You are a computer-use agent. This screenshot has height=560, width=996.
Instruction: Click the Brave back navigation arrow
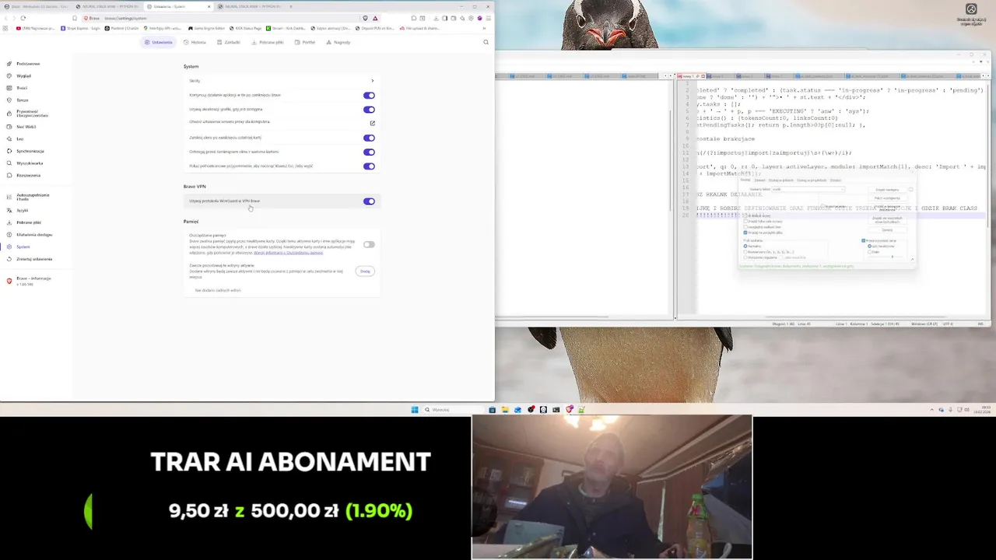point(6,18)
